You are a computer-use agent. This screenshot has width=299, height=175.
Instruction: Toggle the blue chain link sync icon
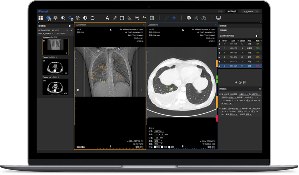coord(167,18)
